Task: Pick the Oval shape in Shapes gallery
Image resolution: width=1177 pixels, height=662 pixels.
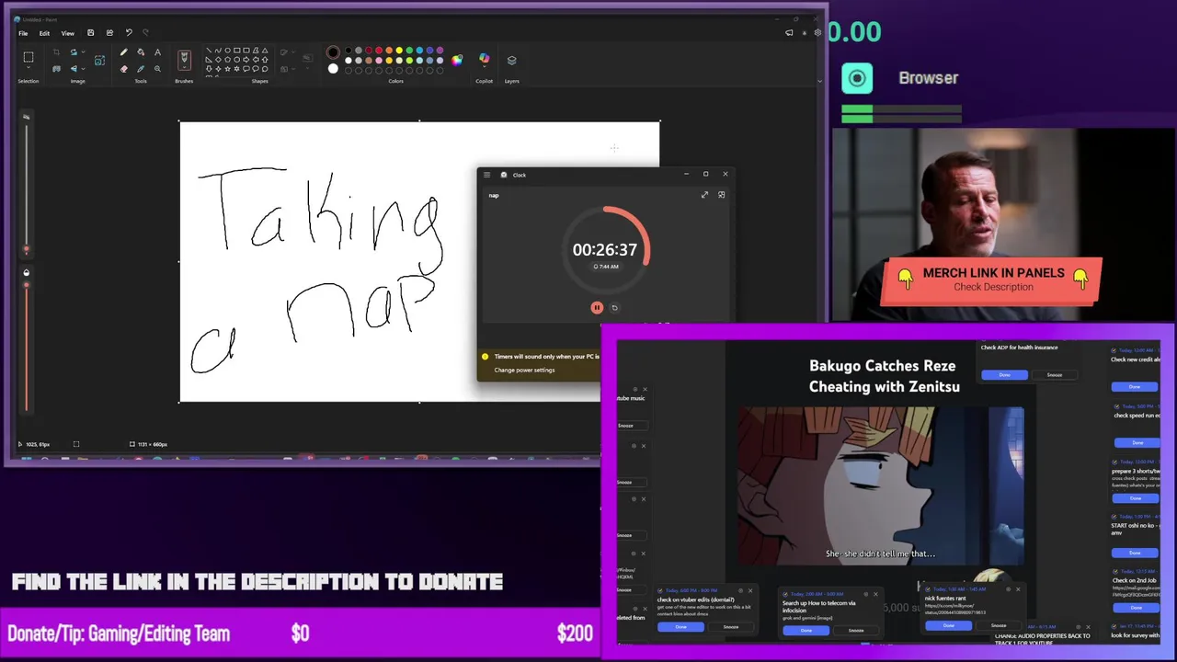Action: point(227,50)
